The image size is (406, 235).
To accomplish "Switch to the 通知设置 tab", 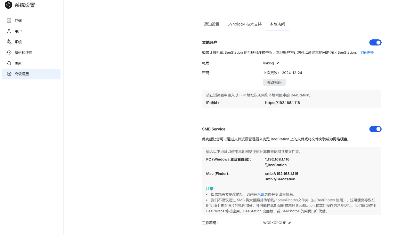I will pos(212,24).
